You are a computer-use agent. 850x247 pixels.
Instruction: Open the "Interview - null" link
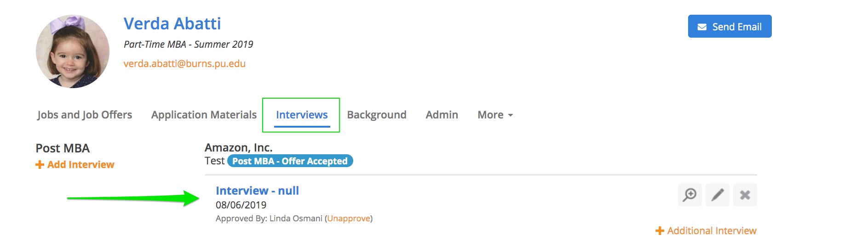tap(257, 191)
